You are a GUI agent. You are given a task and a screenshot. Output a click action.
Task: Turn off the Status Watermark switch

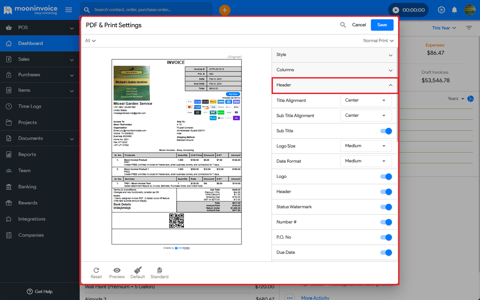pos(386,207)
